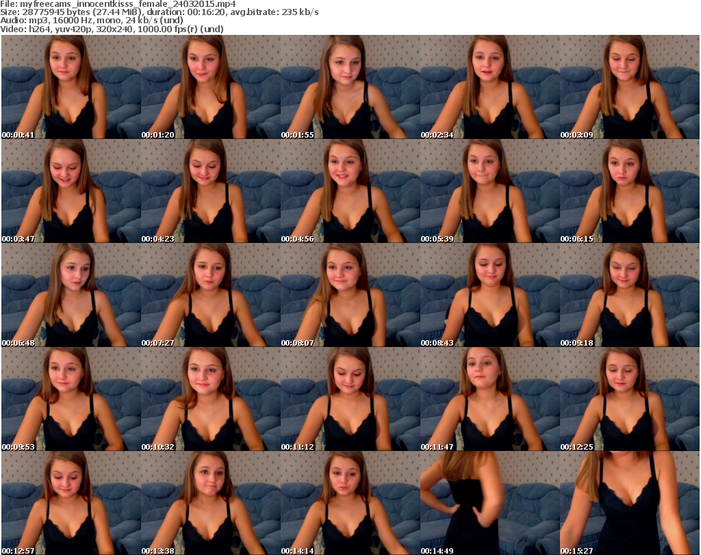Image resolution: width=701 pixels, height=555 pixels.
Task: Open the thumbnail marked 00:13:38
Action: point(211,503)
